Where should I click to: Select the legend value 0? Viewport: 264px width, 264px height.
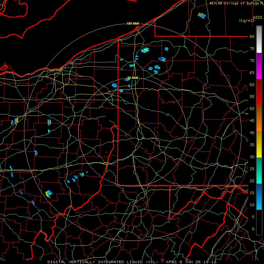(253, 229)
